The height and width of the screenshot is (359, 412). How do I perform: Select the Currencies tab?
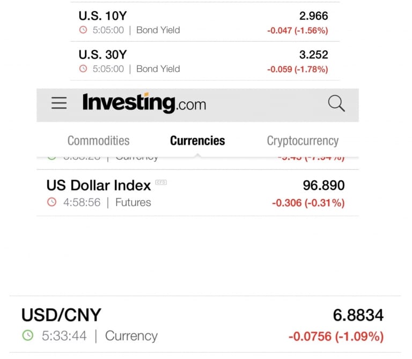(197, 141)
